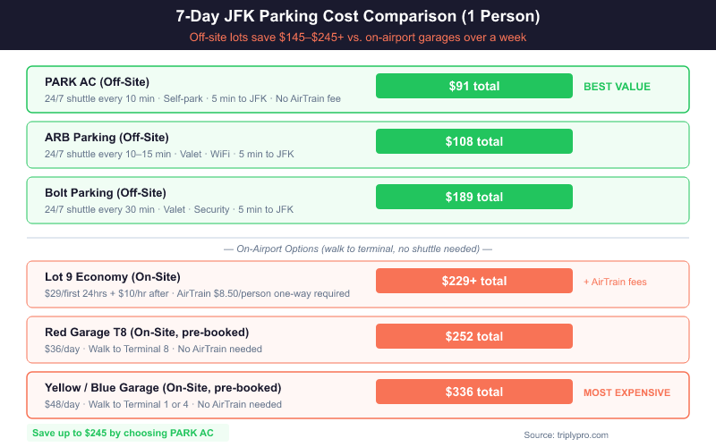
Task: Click the orange off-site savings subtitle
Action: (x=358, y=38)
